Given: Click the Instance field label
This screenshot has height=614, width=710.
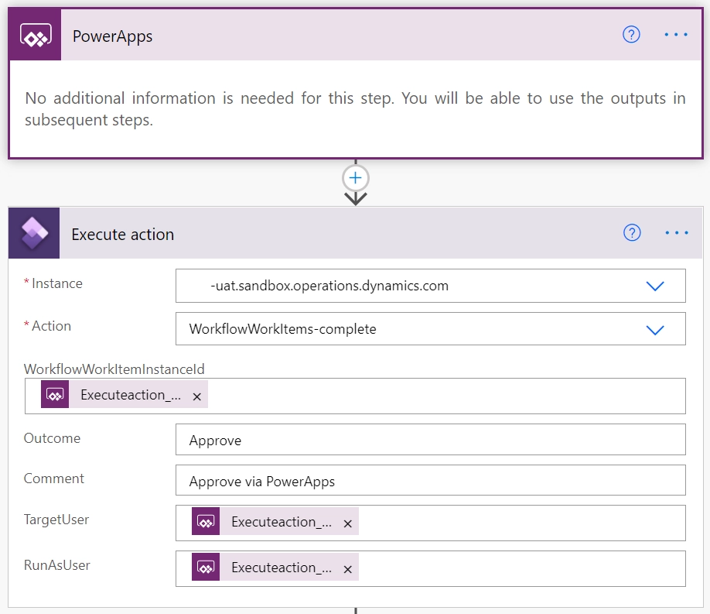Looking at the screenshot, I should (x=57, y=283).
